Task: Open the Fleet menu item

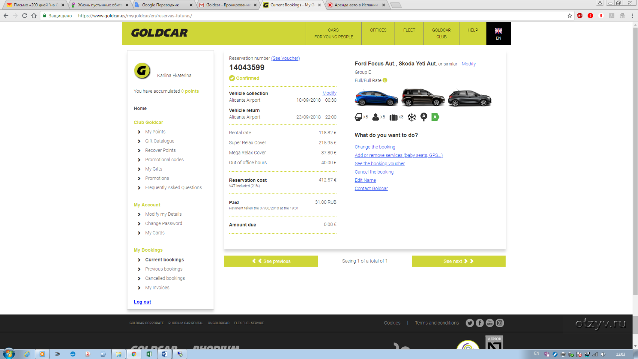Action: click(x=409, y=30)
